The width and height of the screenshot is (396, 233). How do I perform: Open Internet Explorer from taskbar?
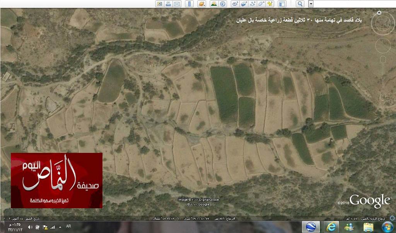(331, 227)
